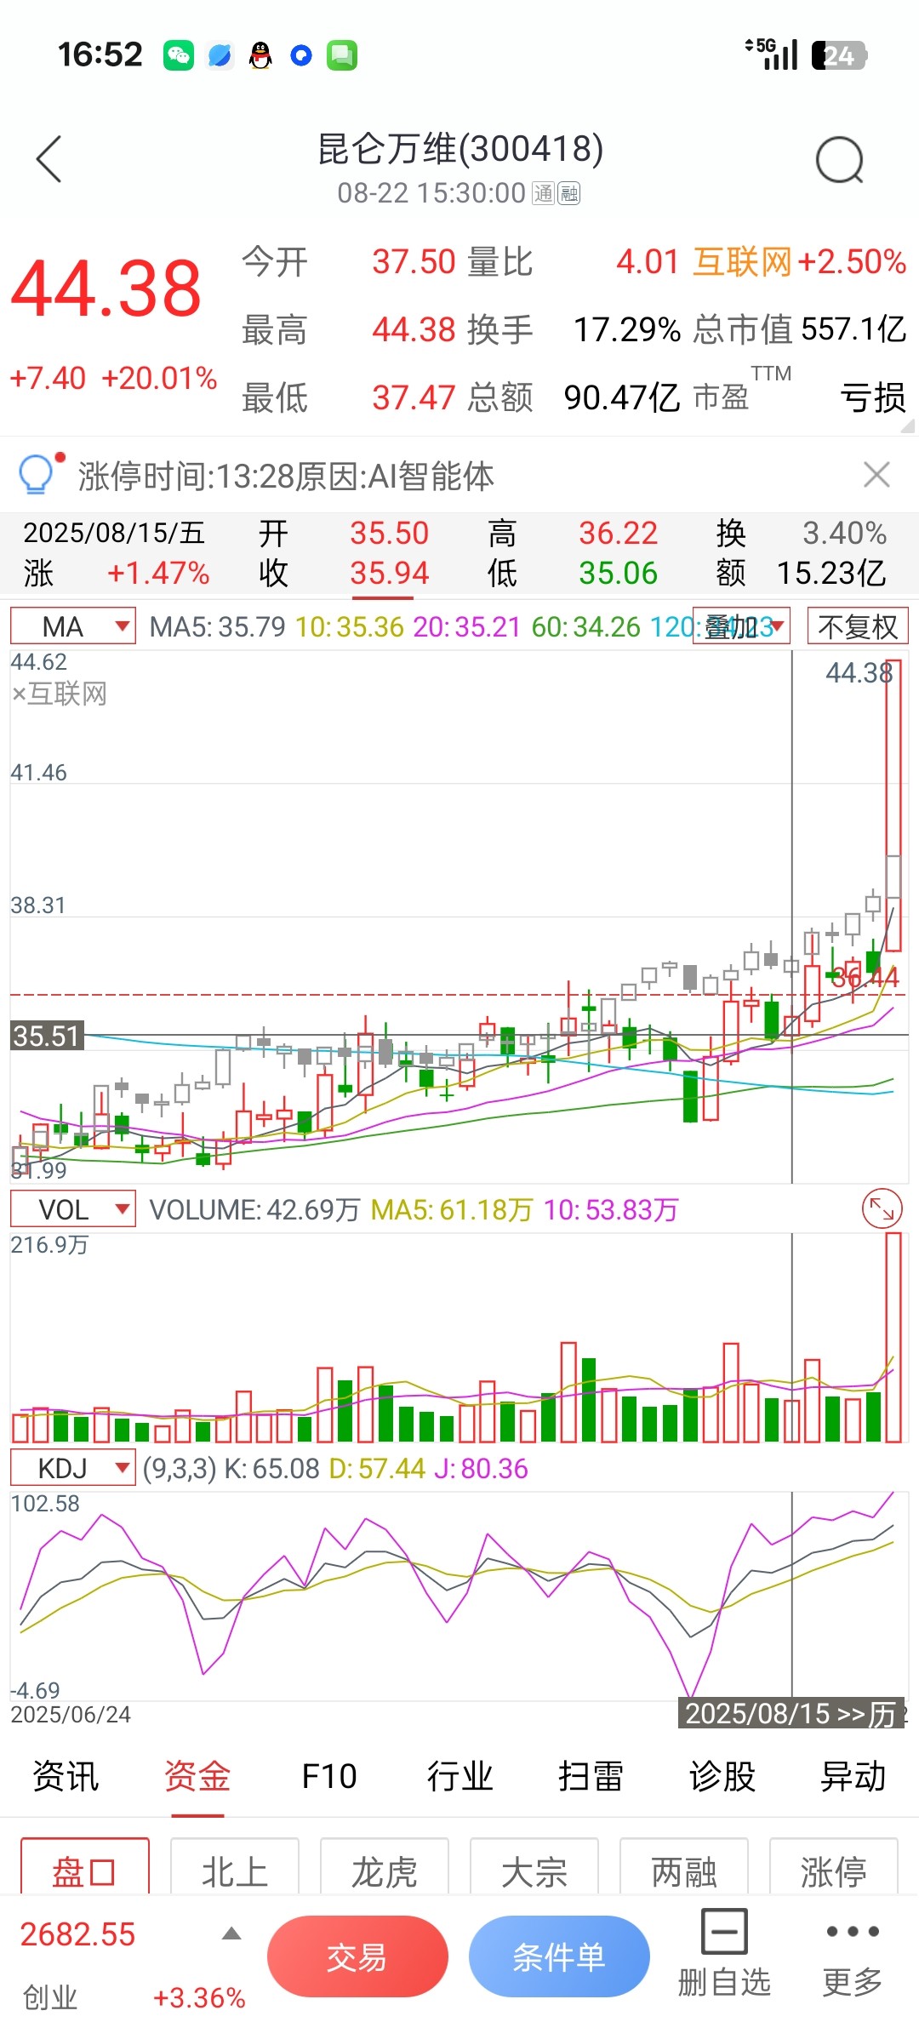Select the 盘口 sub-tab
The image size is (919, 2022).
(85, 1867)
